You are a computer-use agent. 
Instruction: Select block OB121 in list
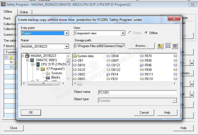[x=113, y=65]
